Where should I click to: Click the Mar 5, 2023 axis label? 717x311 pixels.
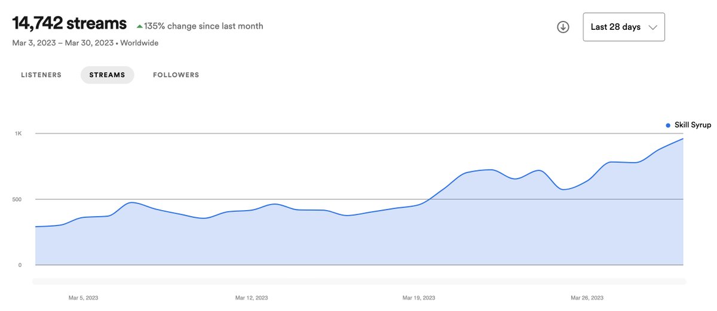(x=83, y=297)
